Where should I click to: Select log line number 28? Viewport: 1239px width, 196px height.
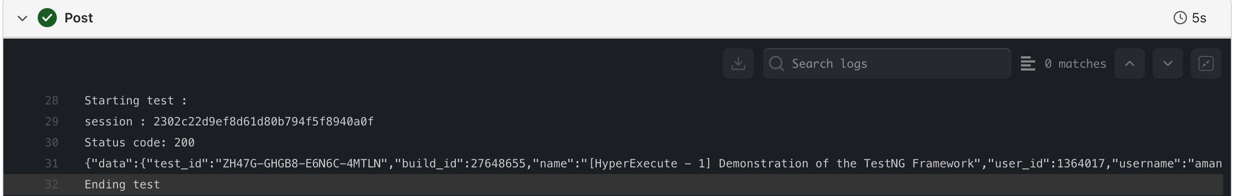click(x=52, y=101)
